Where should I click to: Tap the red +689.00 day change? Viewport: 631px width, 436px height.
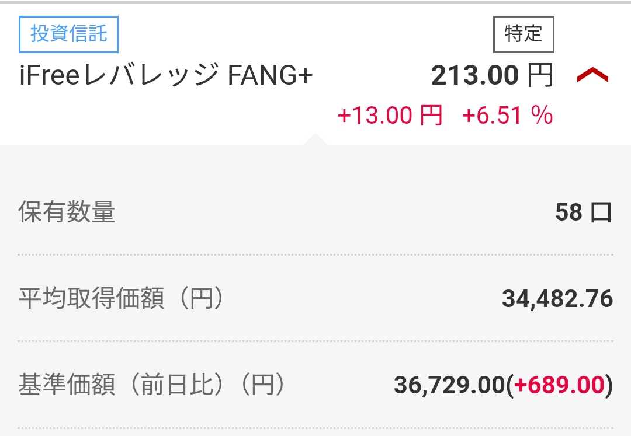coord(559,385)
